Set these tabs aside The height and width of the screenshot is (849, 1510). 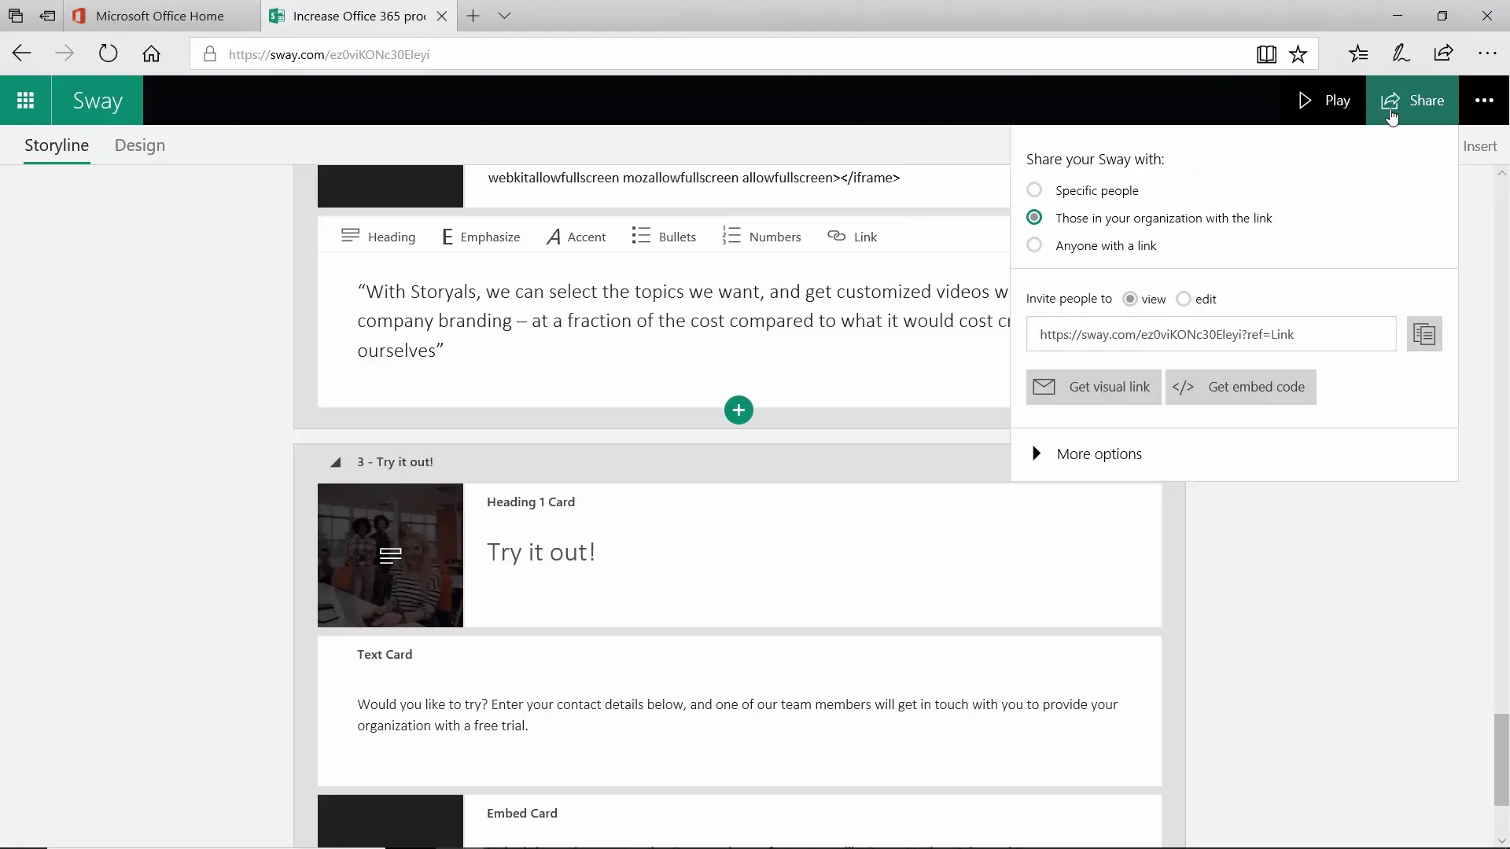(x=47, y=16)
